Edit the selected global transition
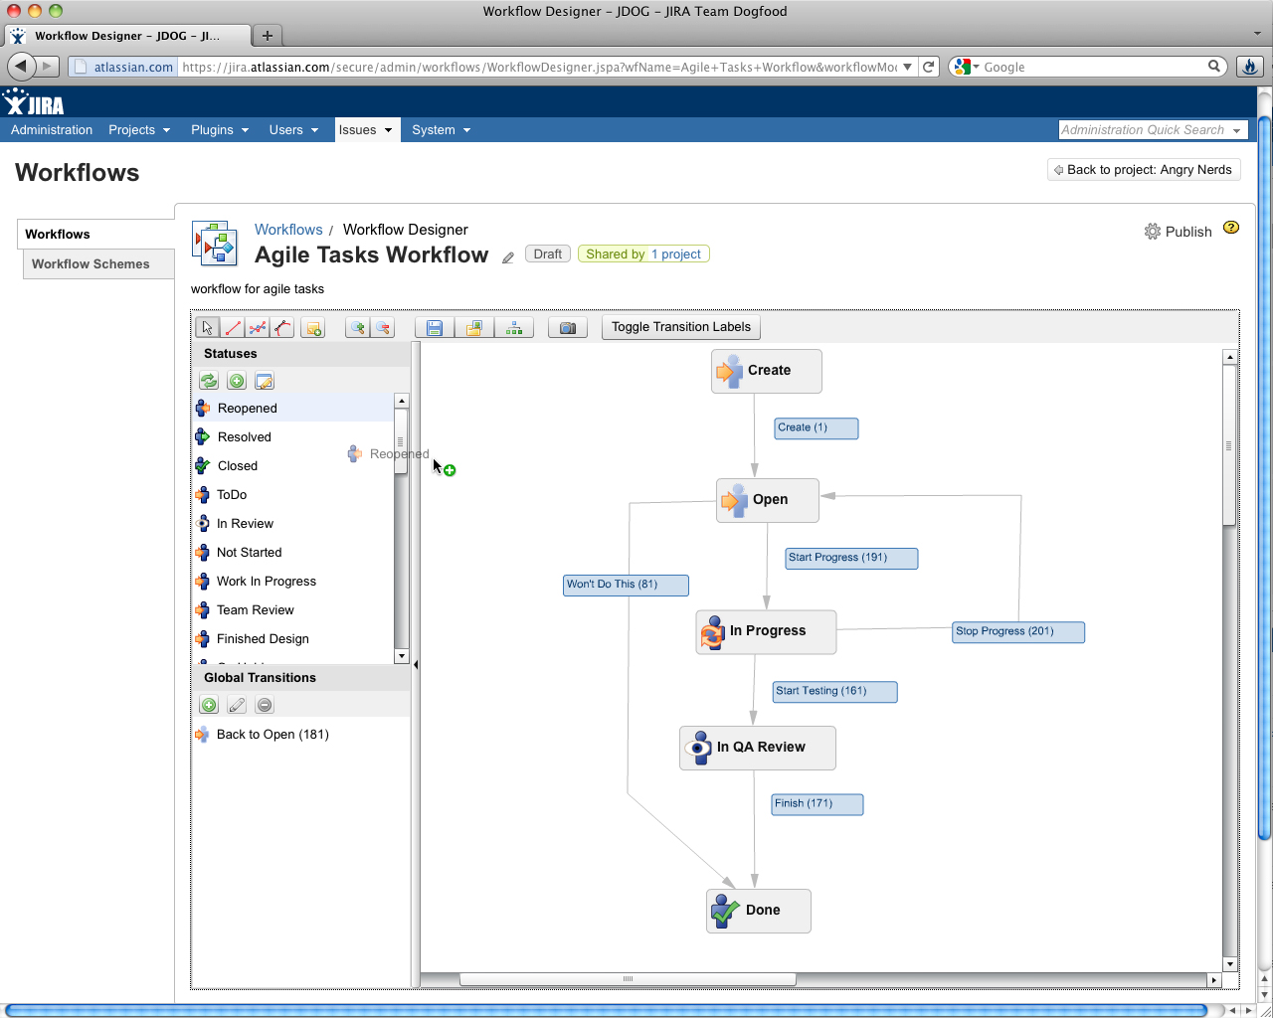Image resolution: width=1273 pixels, height=1018 pixels. coord(237,705)
